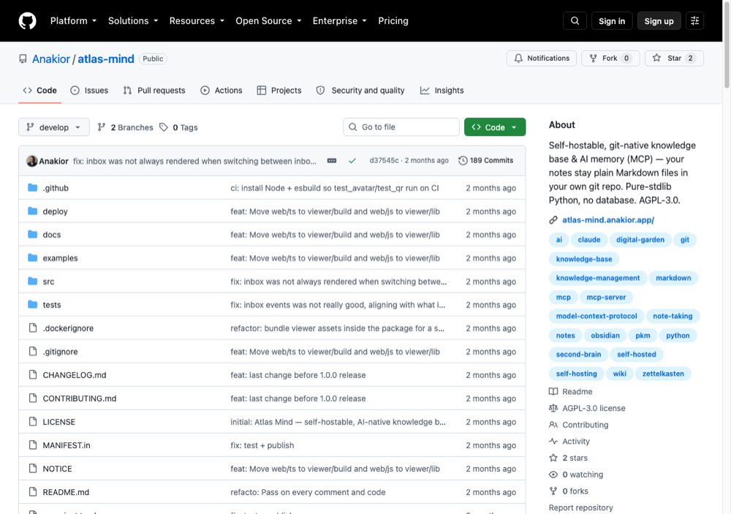Image resolution: width=731 pixels, height=514 pixels.
Task: Open the Anakior owner profile link
Action: 51,58
